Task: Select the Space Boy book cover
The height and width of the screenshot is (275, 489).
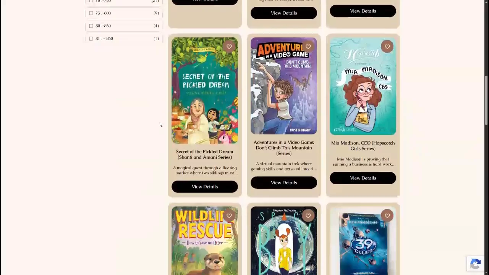Action: (284, 241)
